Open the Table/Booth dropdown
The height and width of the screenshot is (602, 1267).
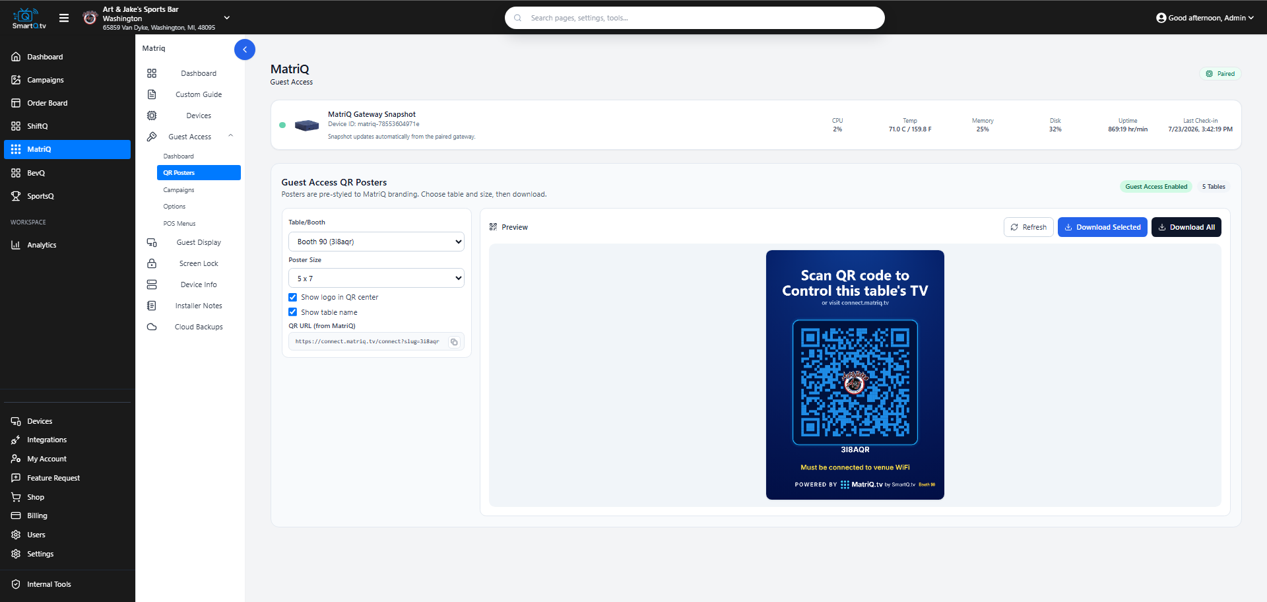pos(376,242)
